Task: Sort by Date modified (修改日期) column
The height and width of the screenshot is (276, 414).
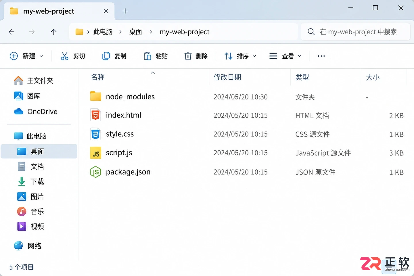Action: point(227,77)
